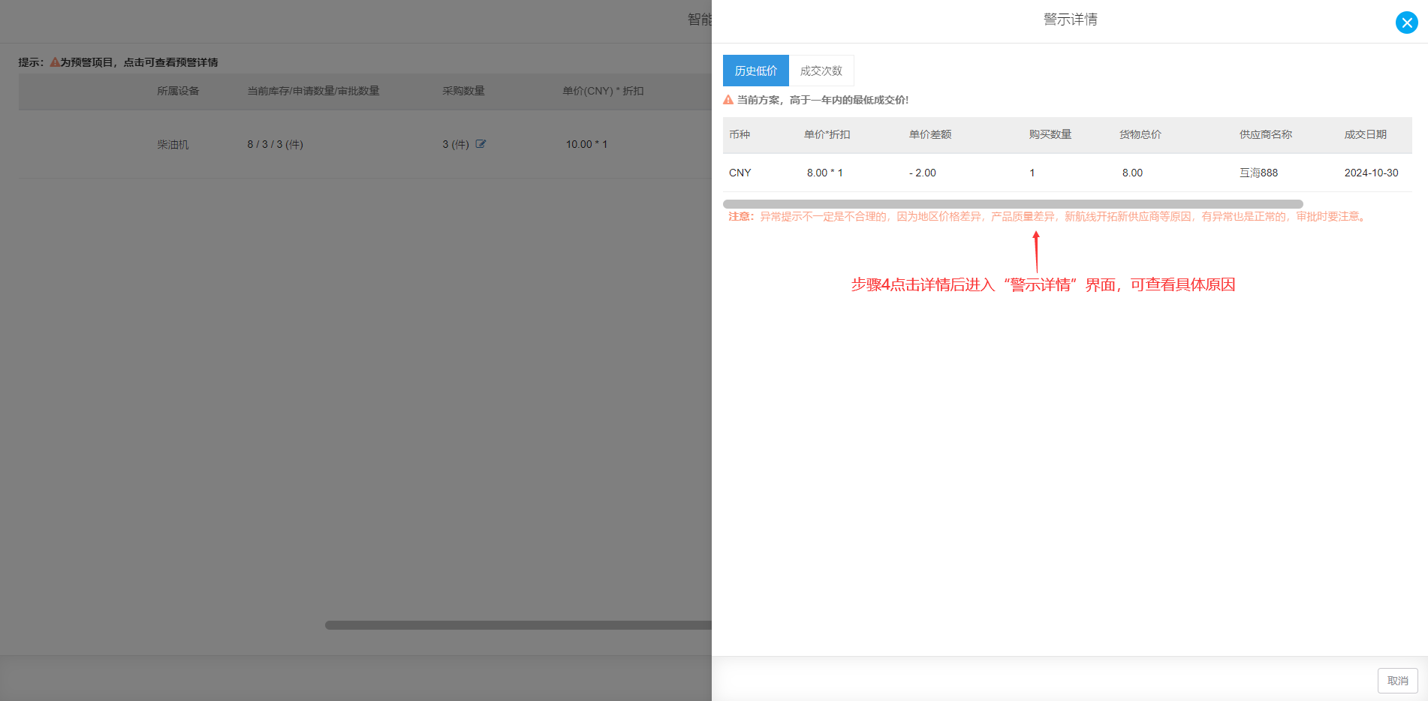Click the edit icon next to 3 (件)
The image size is (1428, 701).
coord(481,144)
